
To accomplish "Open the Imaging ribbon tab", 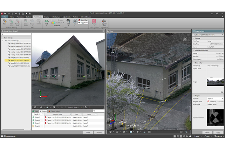I will pos(47,16).
